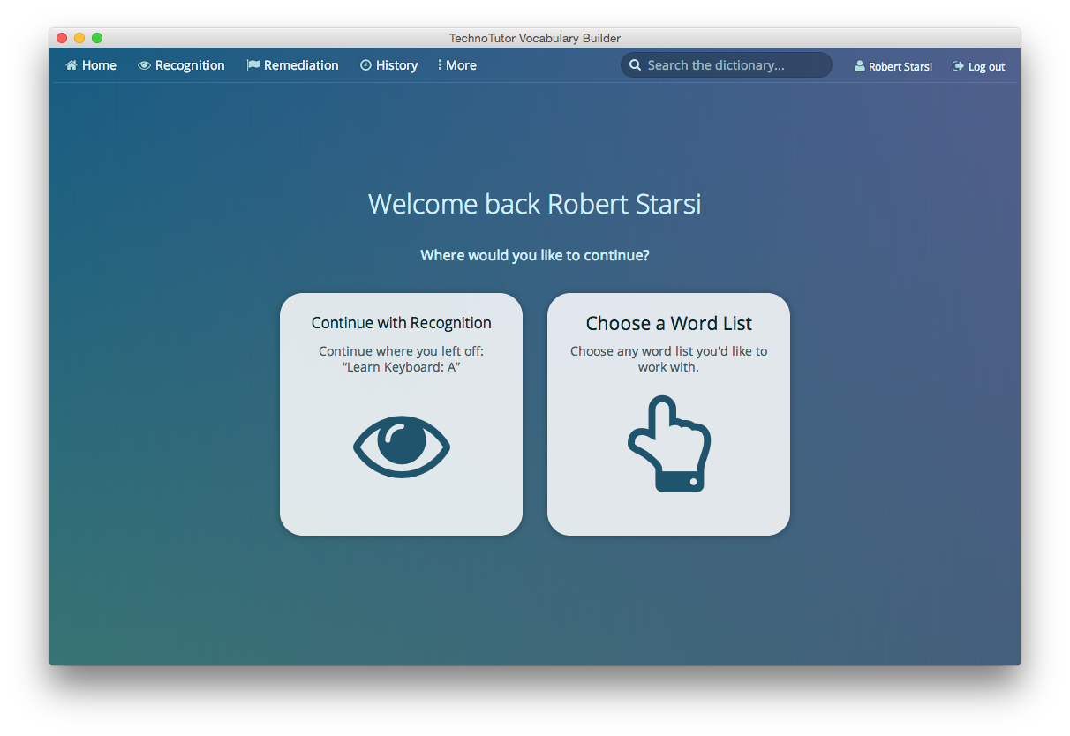Click the clock icon next to History
This screenshot has width=1070, height=736.
click(x=364, y=64)
